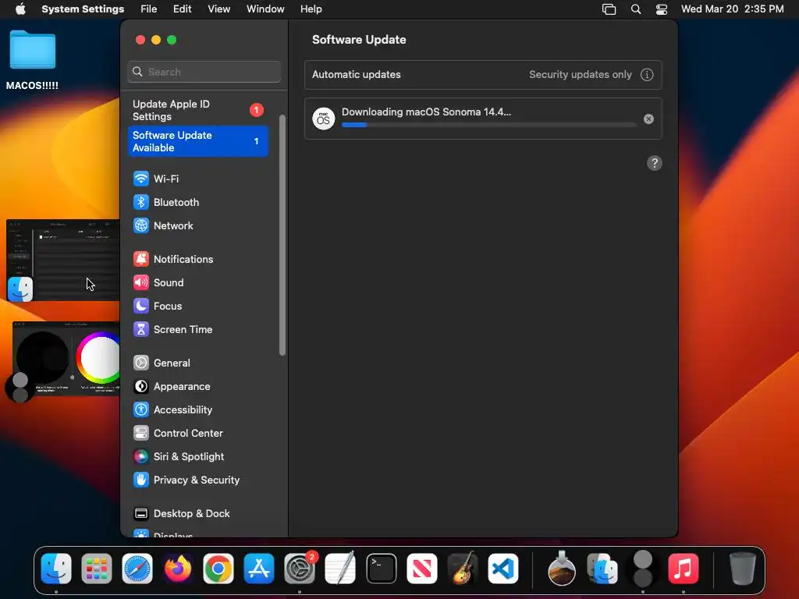Open Migration Assistant from the Dock
799x599 pixels.
[602, 569]
